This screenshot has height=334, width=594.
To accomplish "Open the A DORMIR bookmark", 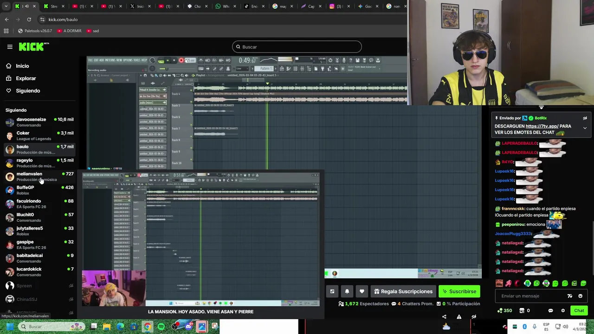I will (x=69, y=31).
